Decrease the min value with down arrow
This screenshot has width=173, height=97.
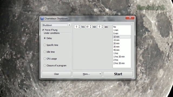tap(91, 27)
